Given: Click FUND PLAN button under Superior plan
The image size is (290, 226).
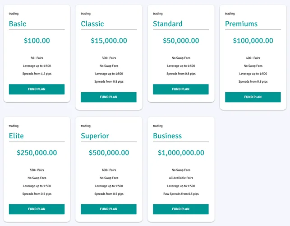Looking at the screenshot, I should [x=109, y=209].
